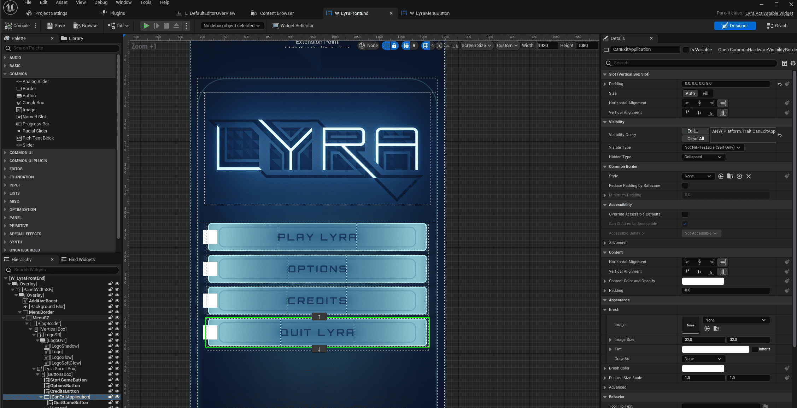Click Clear All visibility query button
Screen dimensions: 797x408
pyautogui.click(x=695, y=139)
